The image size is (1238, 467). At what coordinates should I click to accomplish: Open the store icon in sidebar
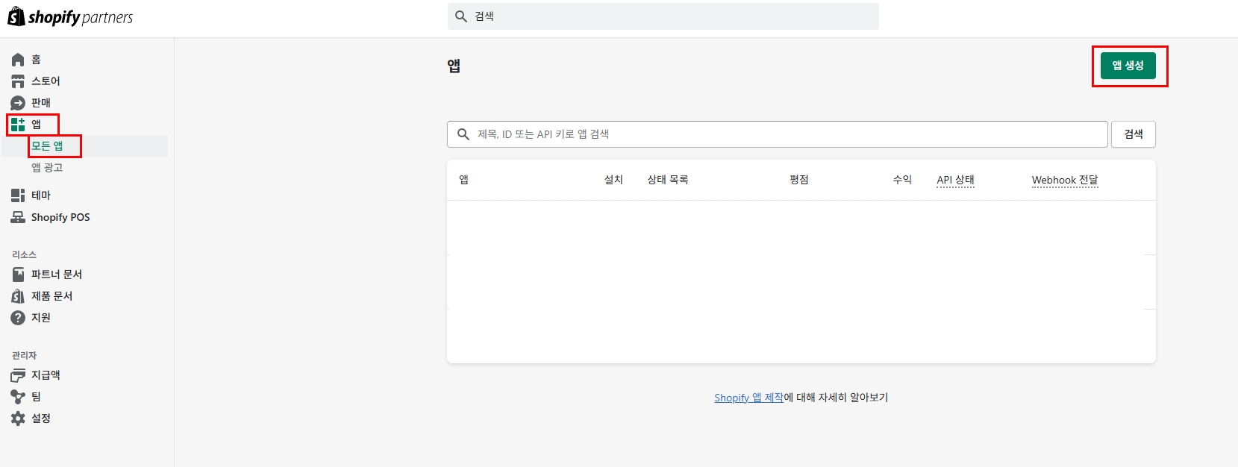tap(18, 81)
